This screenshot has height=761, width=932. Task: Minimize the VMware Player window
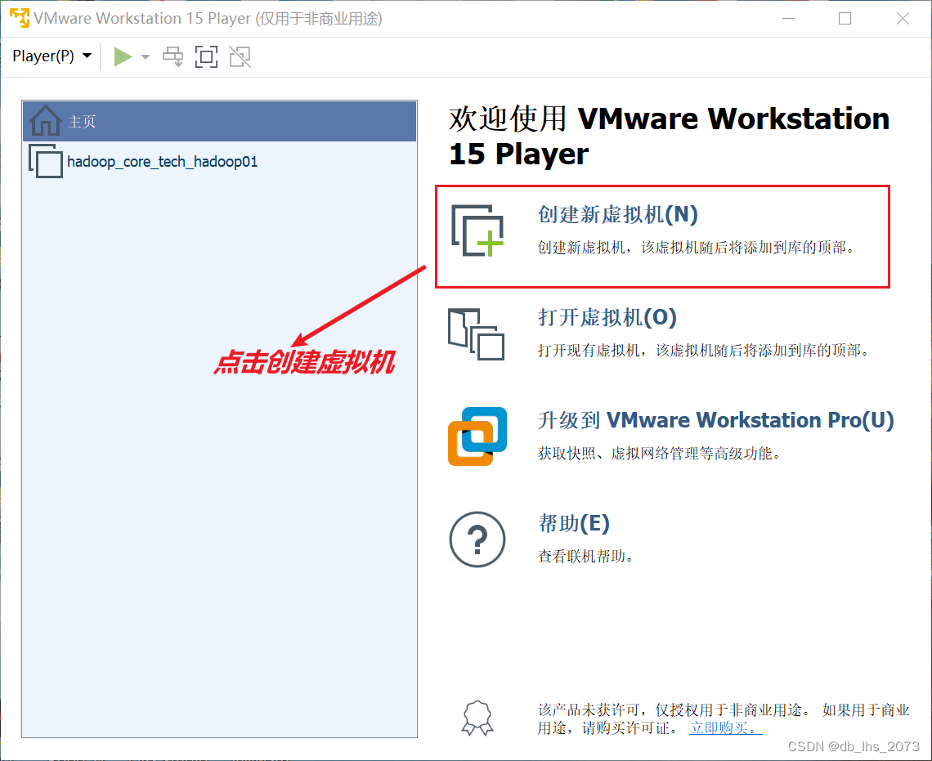point(789,19)
